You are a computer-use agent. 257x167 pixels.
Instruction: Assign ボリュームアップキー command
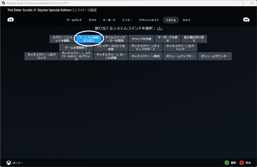coord(180,56)
